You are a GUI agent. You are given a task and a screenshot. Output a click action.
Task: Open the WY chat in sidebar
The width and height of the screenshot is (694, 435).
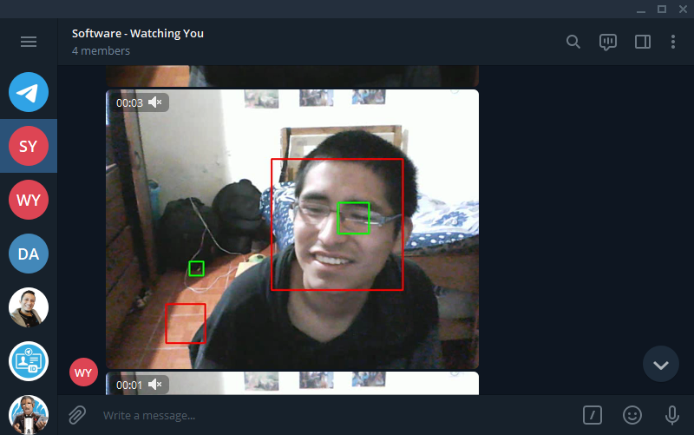[29, 200]
